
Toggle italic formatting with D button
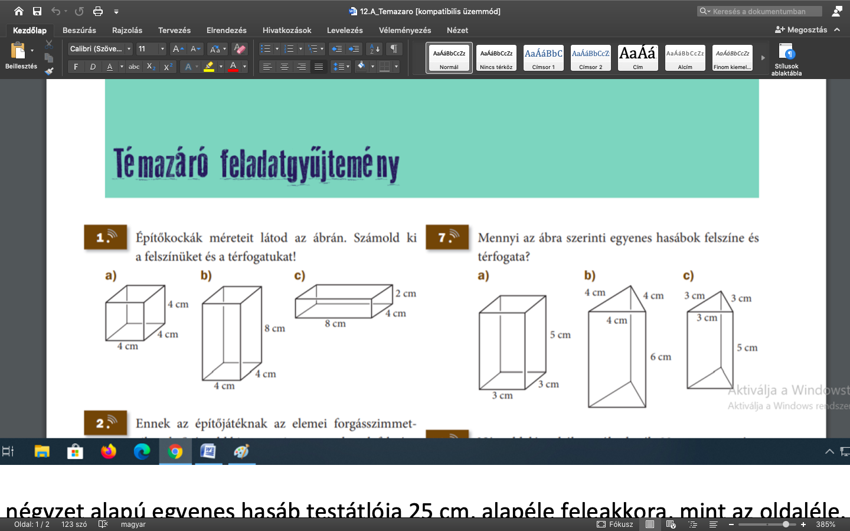[x=93, y=67]
